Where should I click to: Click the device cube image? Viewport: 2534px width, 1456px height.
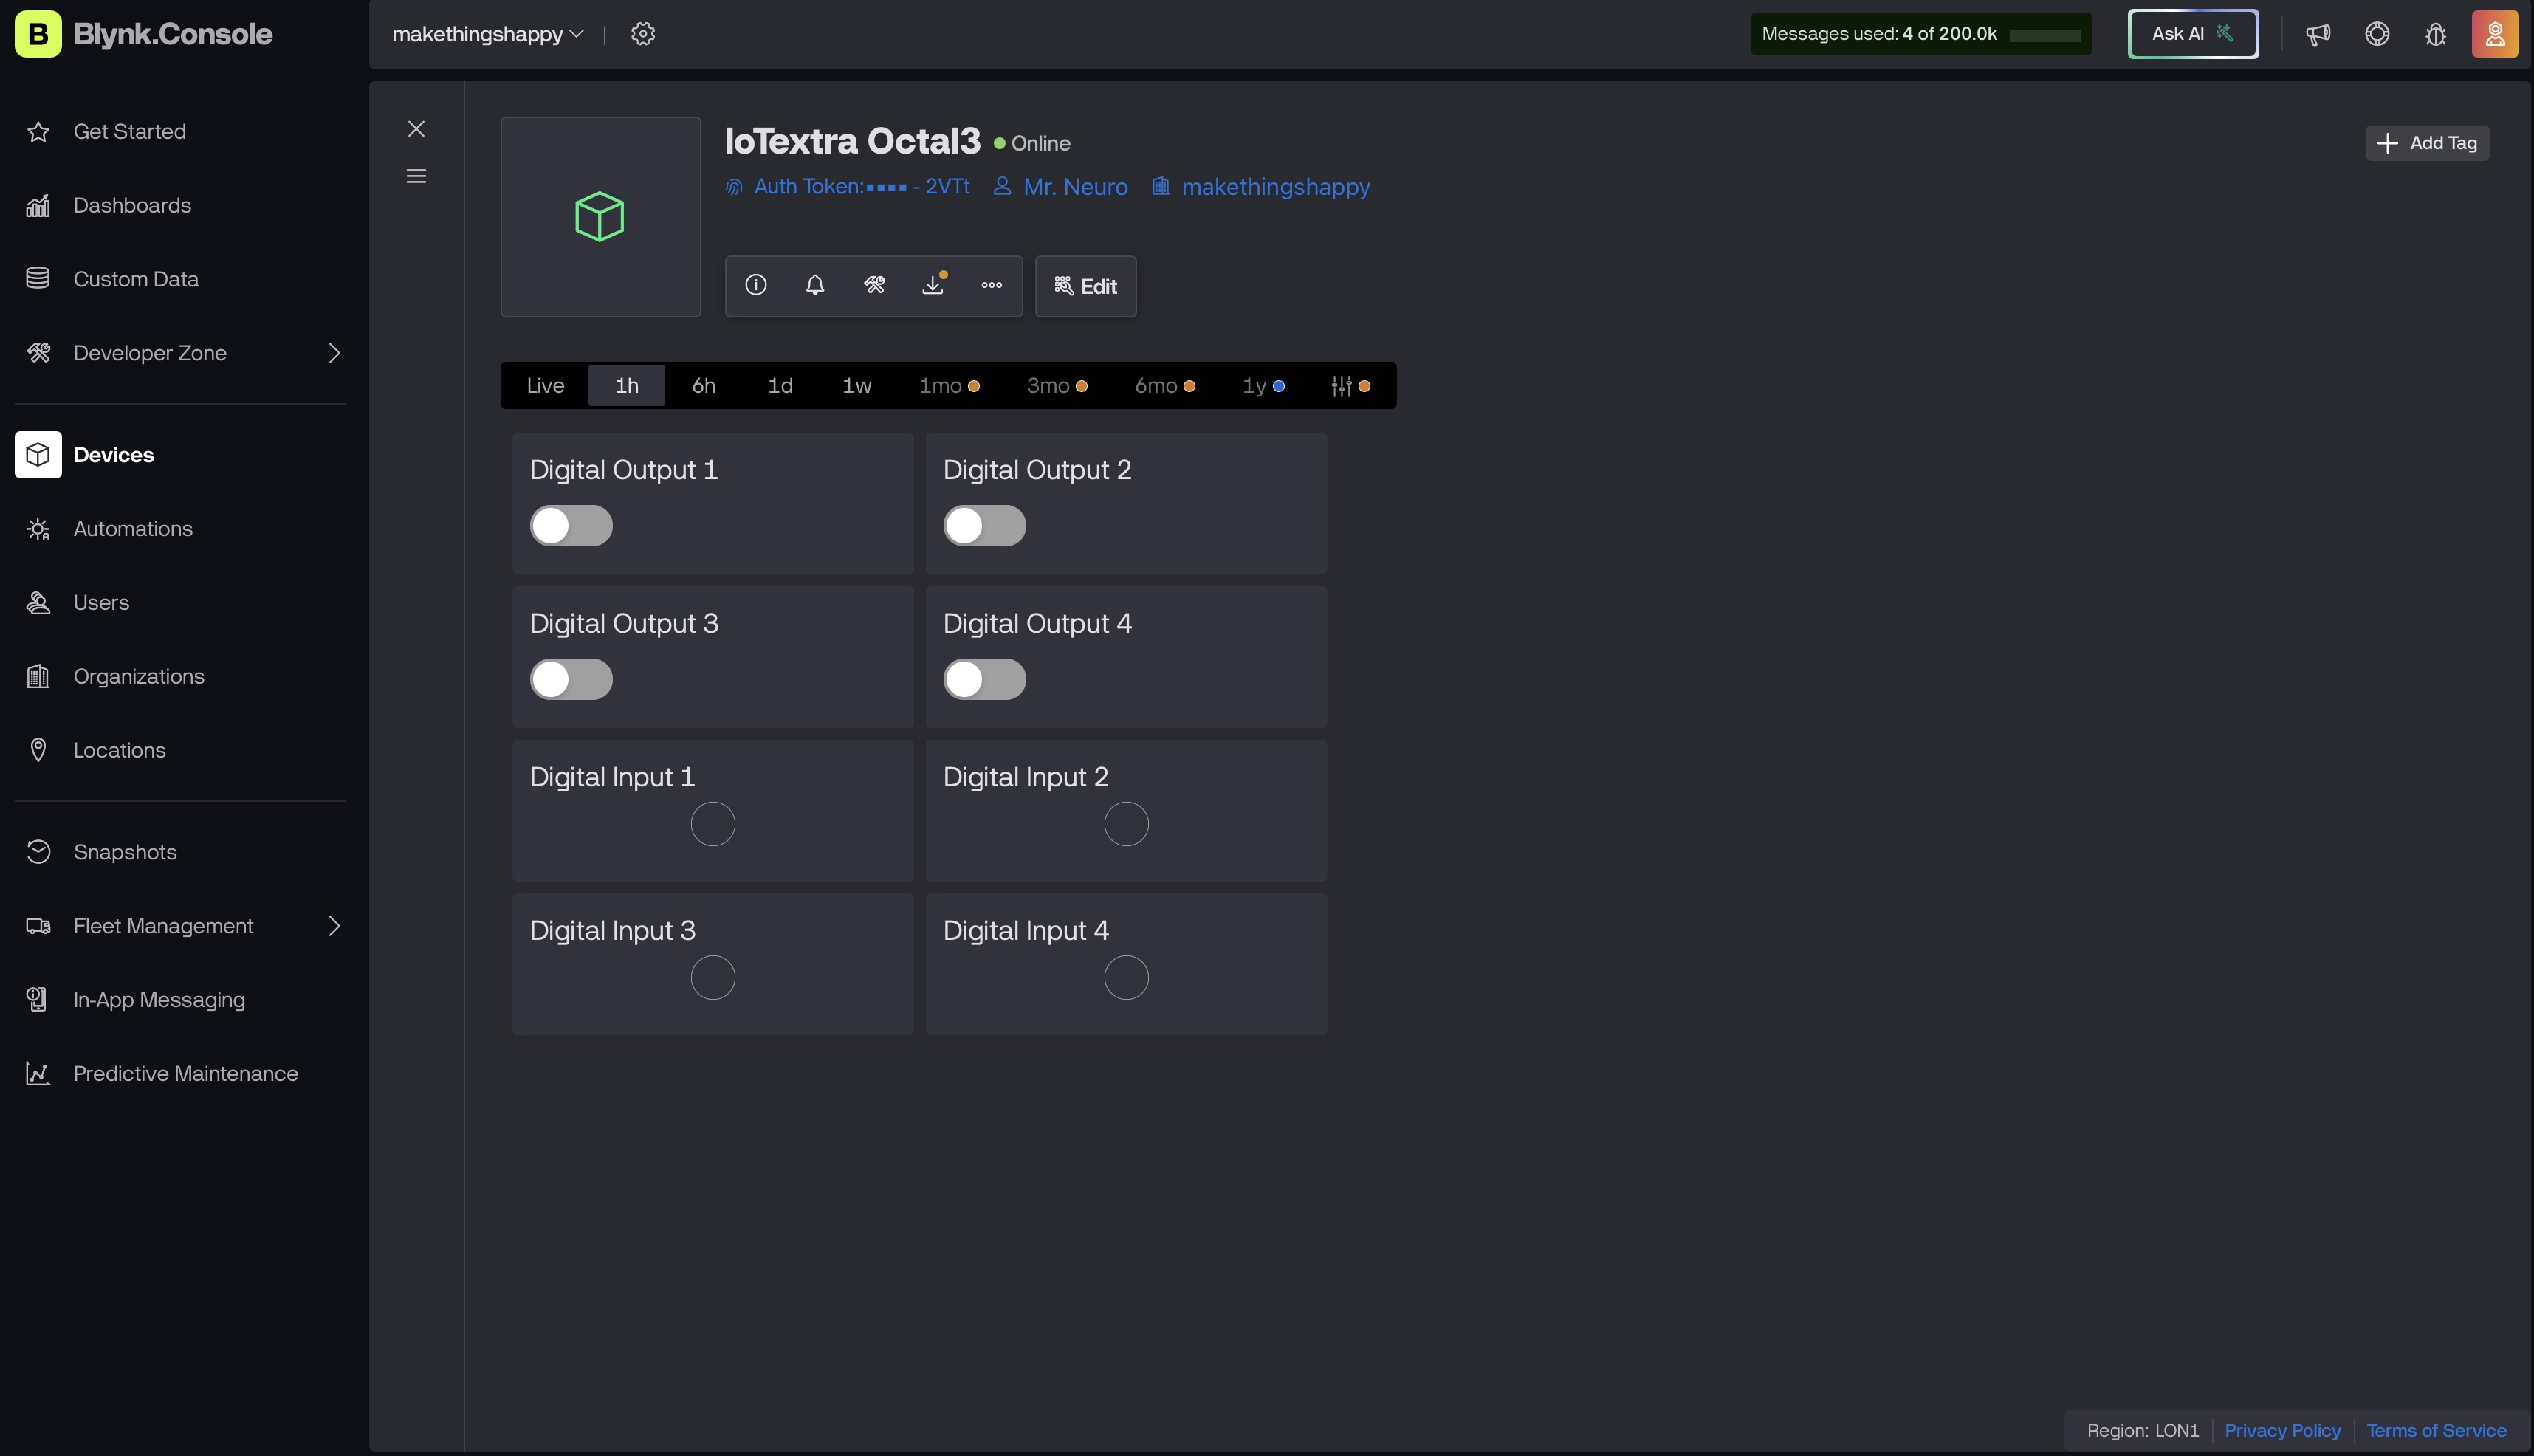pyautogui.click(x=600, y=217)
